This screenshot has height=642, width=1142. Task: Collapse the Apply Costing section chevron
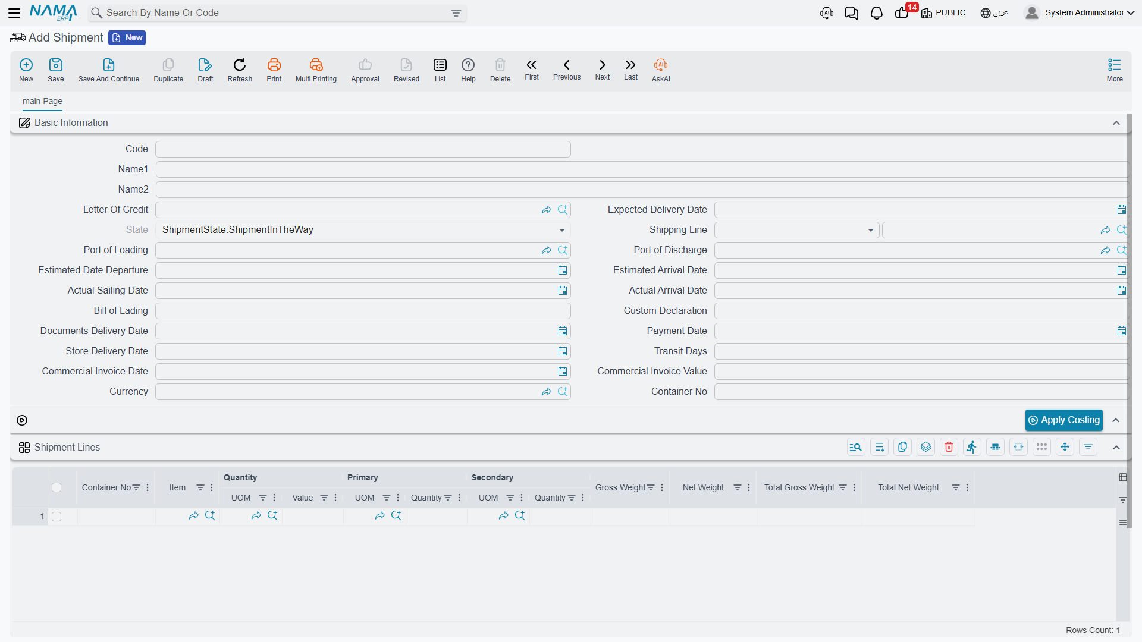click(1116, 420)
